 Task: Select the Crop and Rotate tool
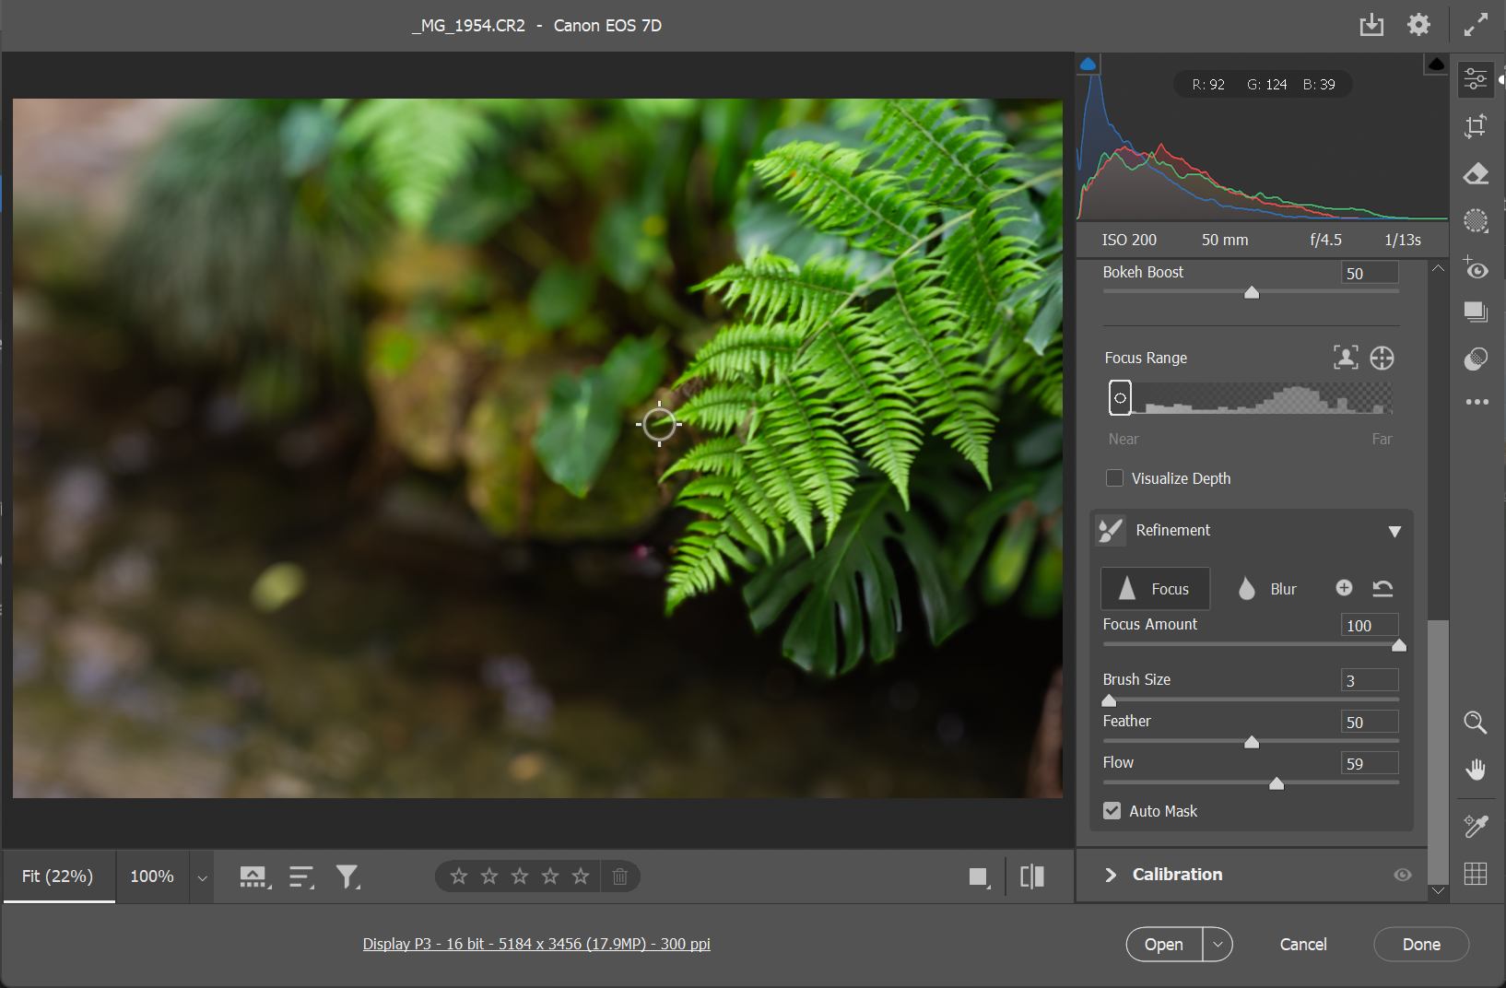click(x=1476, y=126)
